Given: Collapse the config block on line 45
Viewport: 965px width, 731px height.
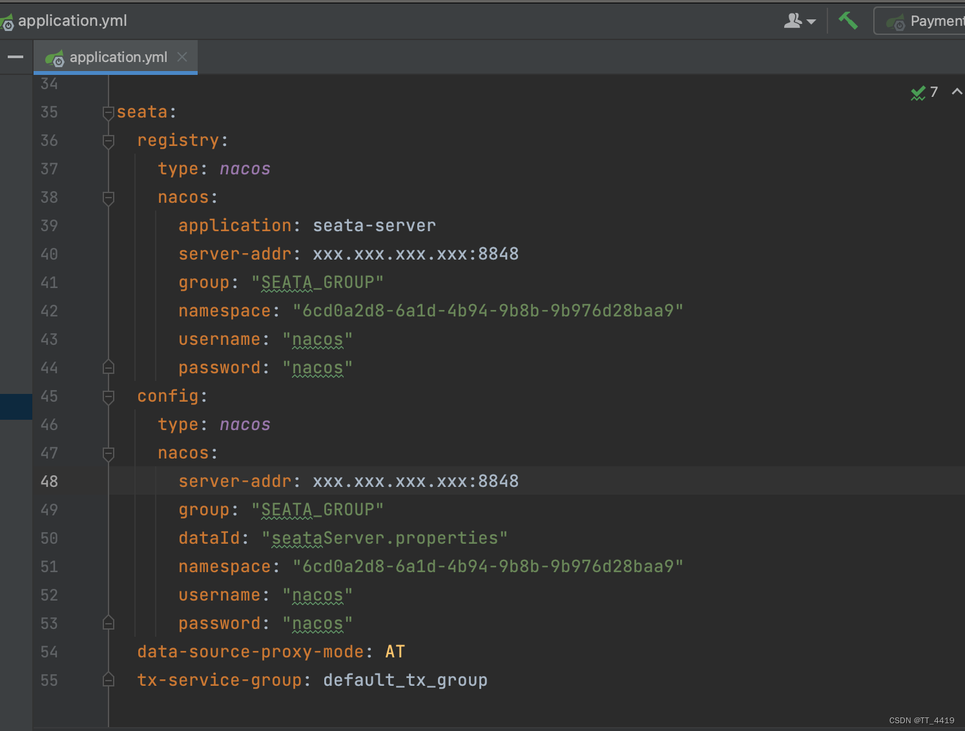Looking at the screenshot, I should pos(109,396).
